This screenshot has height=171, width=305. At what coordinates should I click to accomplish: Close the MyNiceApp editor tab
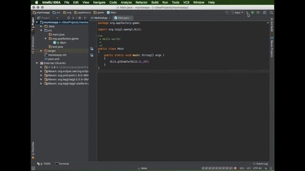(110, 18)
